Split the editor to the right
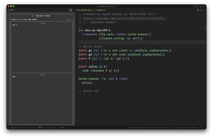 [x=201, y=10]
